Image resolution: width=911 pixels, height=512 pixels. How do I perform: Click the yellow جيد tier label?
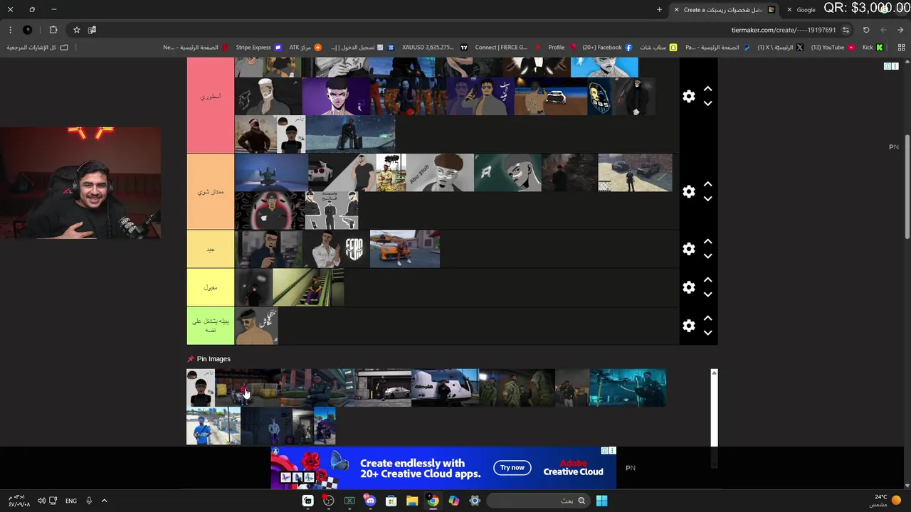[x=211, y=249]
